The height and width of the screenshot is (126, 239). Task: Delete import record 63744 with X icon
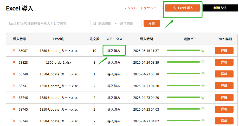(x=14, y=121)
